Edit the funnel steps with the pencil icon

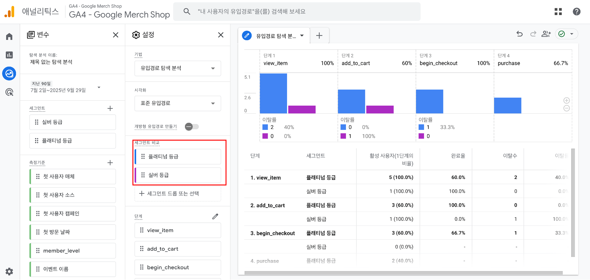tap(215, 216)
